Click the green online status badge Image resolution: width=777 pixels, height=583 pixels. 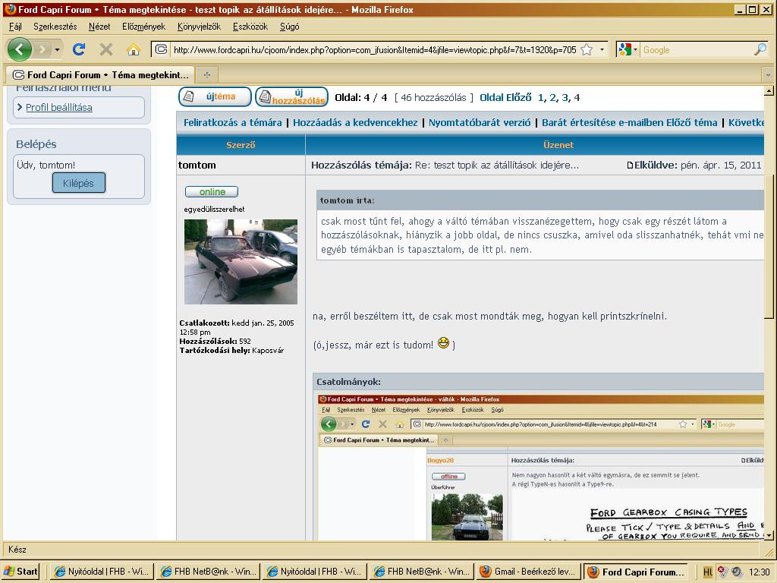coord(211,192)
